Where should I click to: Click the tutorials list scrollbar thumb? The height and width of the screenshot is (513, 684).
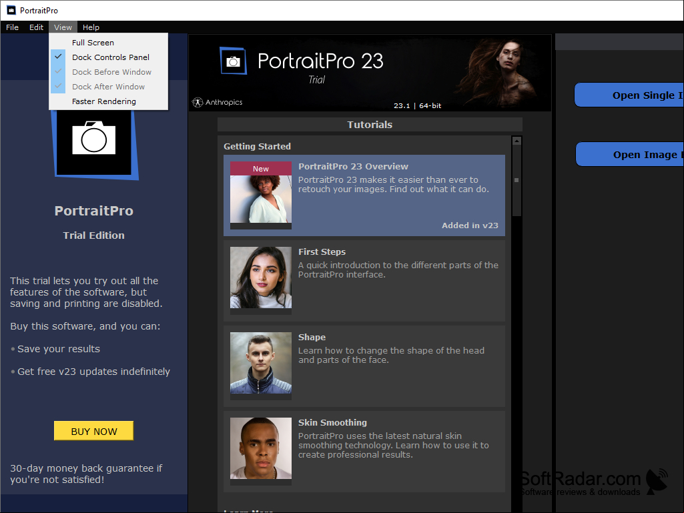[x=517, y=180]
